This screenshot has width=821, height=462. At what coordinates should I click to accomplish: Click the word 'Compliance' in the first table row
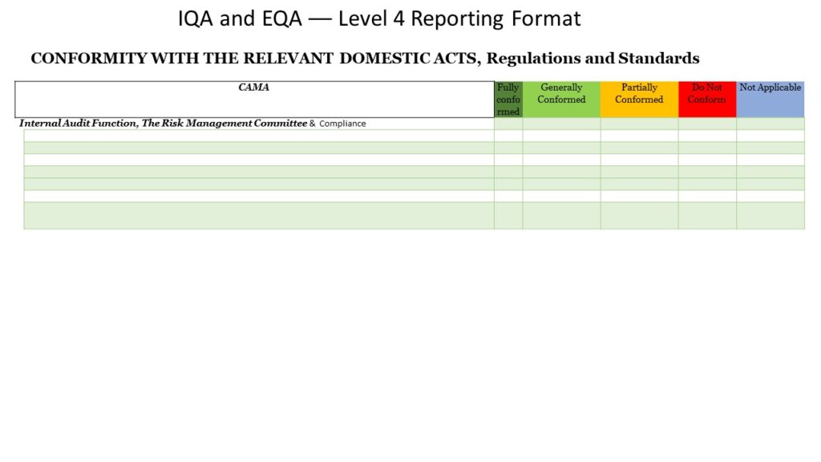pos(342,124)
